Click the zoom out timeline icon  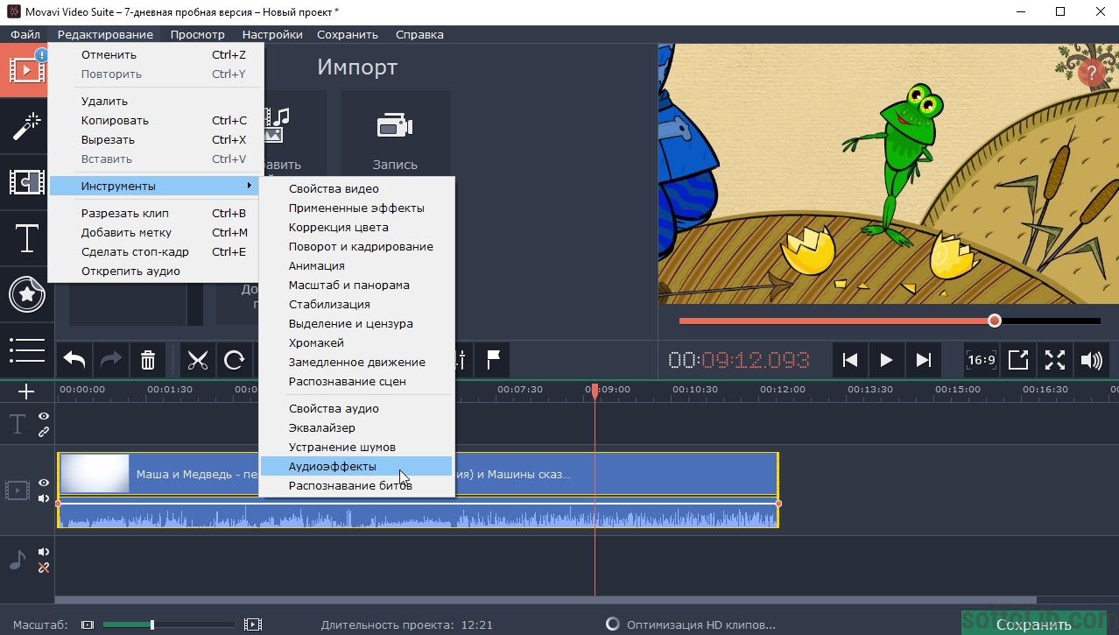88,624
